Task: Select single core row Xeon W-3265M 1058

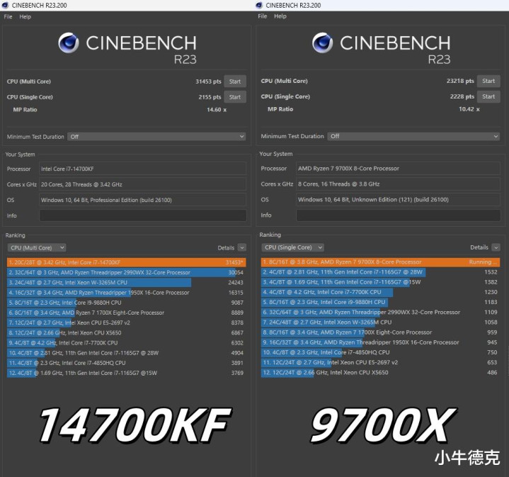Action: coord(380,322)
